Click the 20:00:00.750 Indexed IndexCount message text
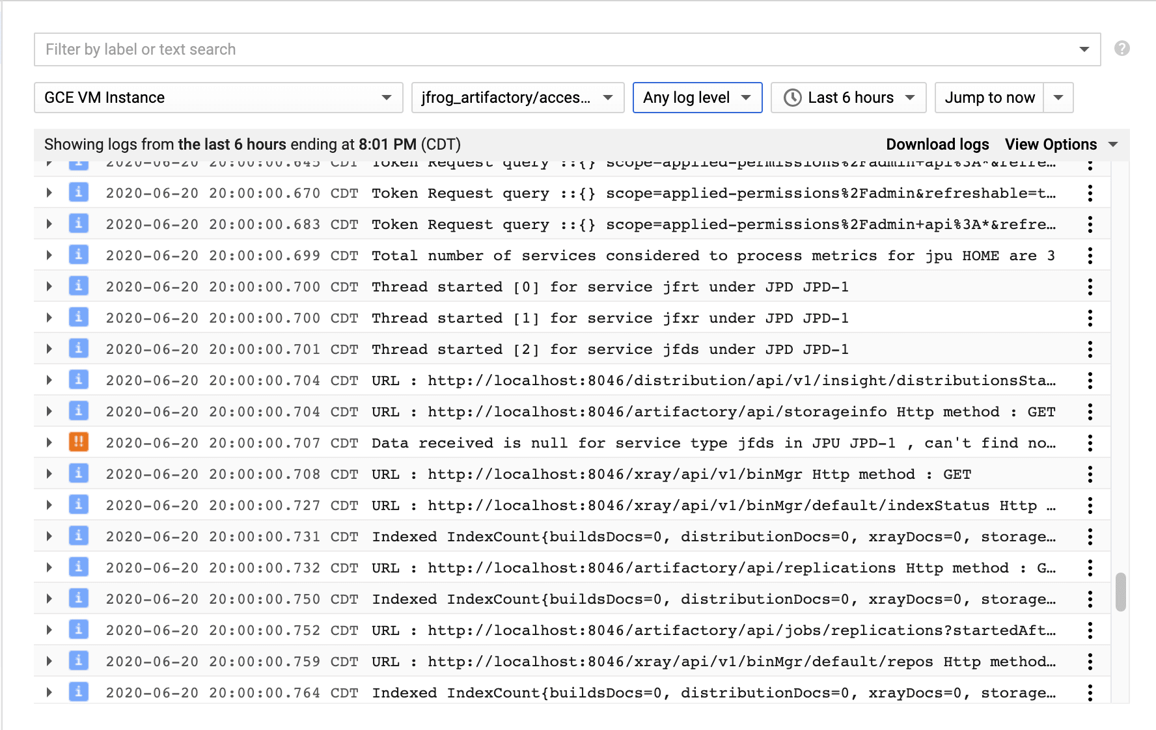The image size is (1156, 730). [713, 599]
